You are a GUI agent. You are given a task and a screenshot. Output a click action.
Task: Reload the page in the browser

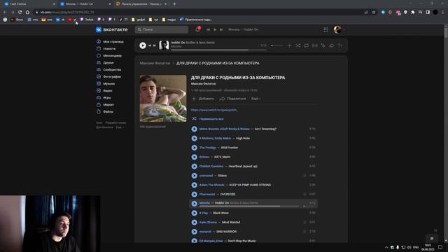pyautogui.click(x=20, y=13)
